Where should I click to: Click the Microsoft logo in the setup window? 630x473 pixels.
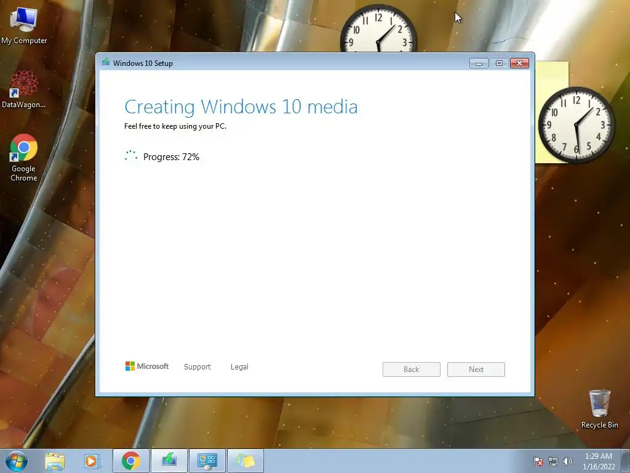coord(147,366)
